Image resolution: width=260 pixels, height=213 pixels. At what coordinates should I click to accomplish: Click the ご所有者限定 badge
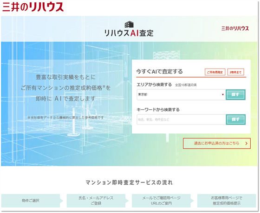(215, 72)
